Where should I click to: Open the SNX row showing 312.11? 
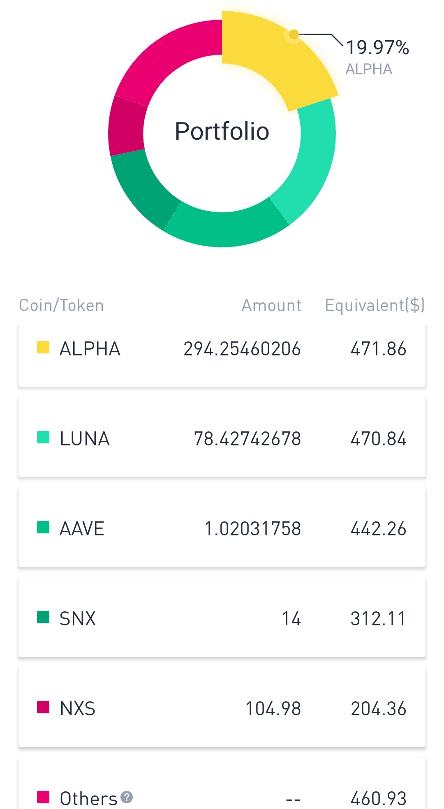[222, 617]
